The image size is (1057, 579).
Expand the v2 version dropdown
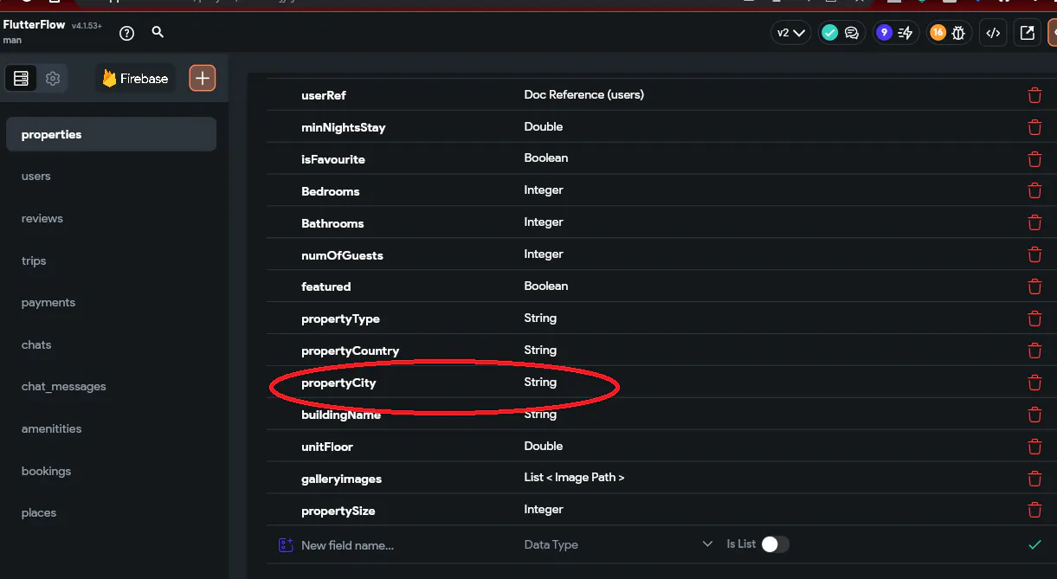click(790, 33)
